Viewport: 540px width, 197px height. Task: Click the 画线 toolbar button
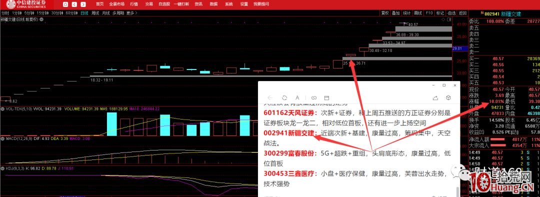[x=418, y=13]
